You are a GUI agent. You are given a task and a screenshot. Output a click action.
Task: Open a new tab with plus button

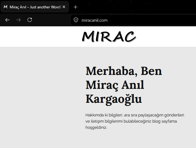[76, 7]
